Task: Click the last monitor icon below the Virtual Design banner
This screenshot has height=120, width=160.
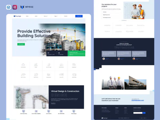Action: pos(74,111)
